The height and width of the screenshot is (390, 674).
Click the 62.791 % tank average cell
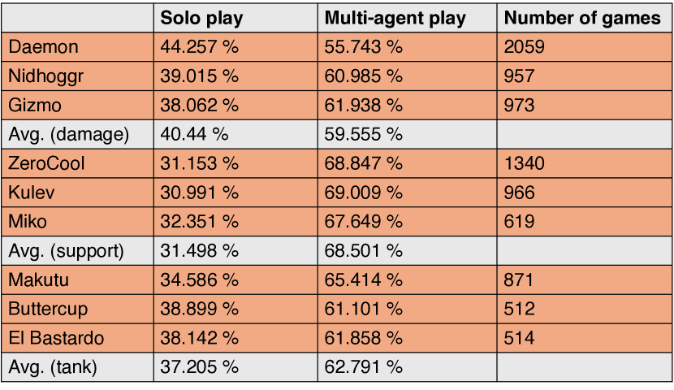tap(364, 367)
